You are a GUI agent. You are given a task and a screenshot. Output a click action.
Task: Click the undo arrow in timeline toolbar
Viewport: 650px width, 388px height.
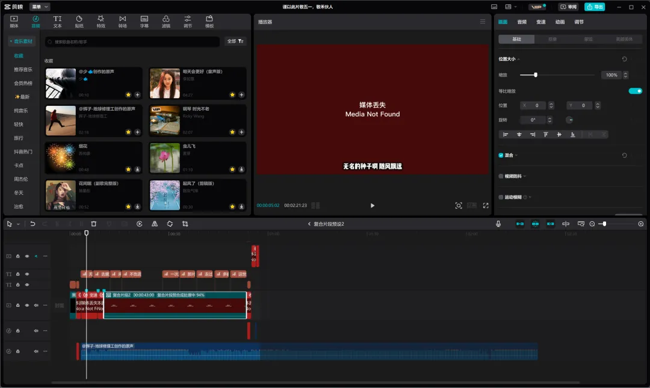pos(32,224)
